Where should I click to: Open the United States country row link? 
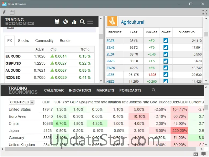coord(20,109)
